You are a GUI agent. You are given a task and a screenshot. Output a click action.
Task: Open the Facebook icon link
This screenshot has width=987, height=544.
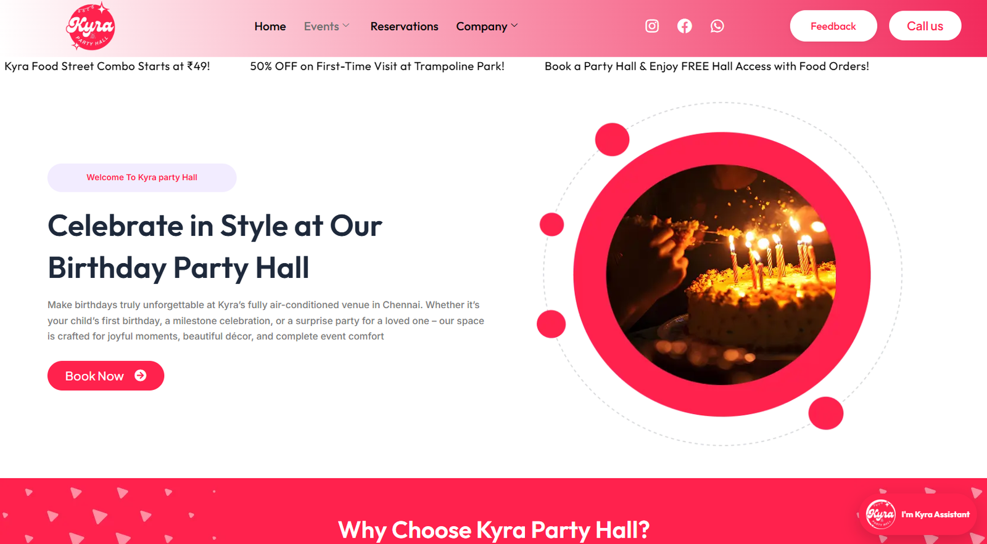pos(685,26)
